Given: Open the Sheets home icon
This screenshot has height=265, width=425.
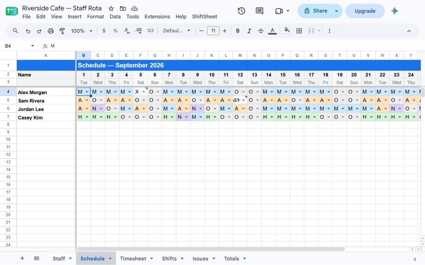Looking at the screenshot, I should pyautogui.click(x=12, y=11).
